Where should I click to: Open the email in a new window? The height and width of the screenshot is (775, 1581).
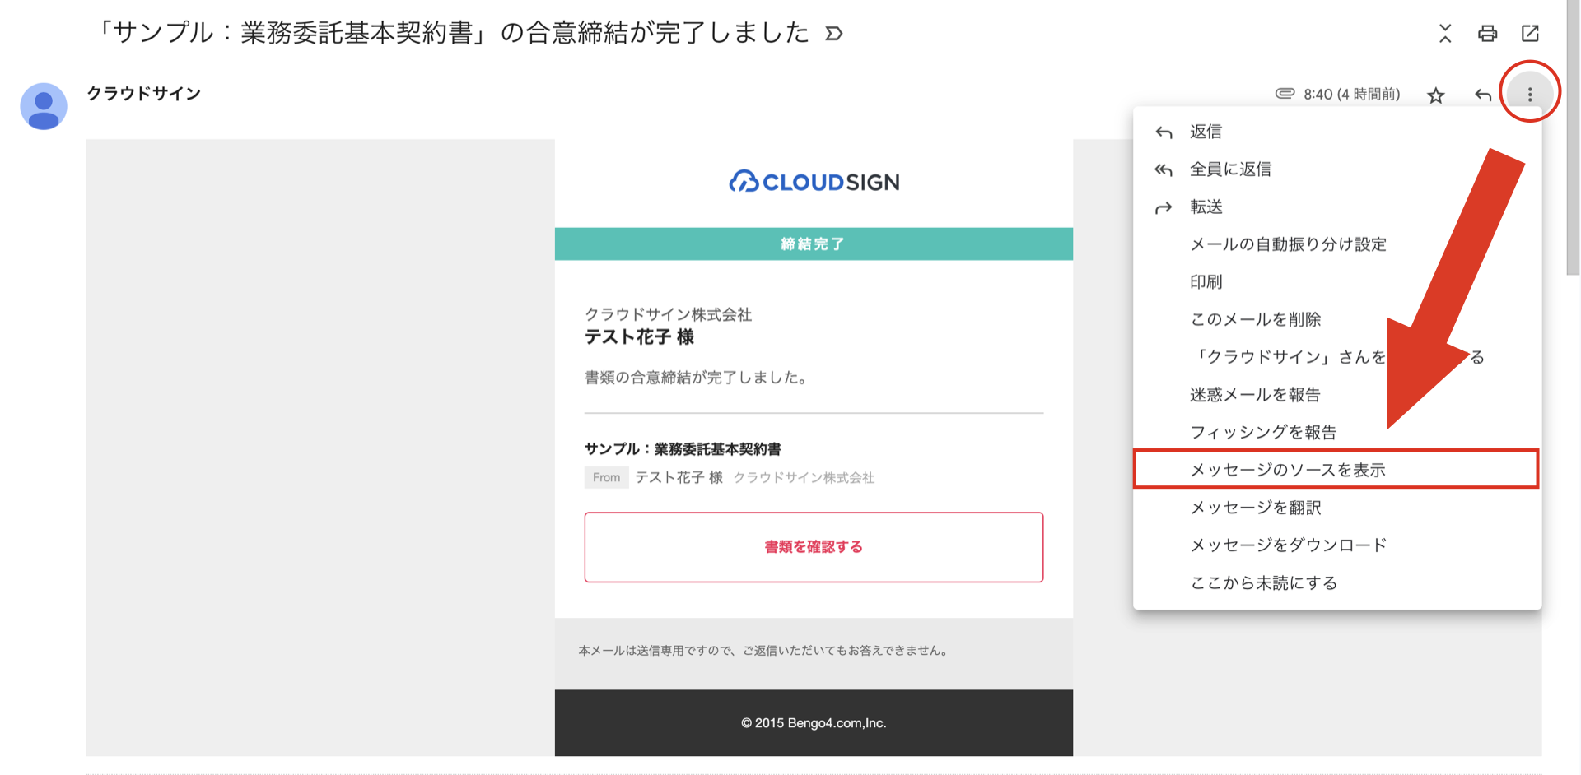pos(1530,34)
